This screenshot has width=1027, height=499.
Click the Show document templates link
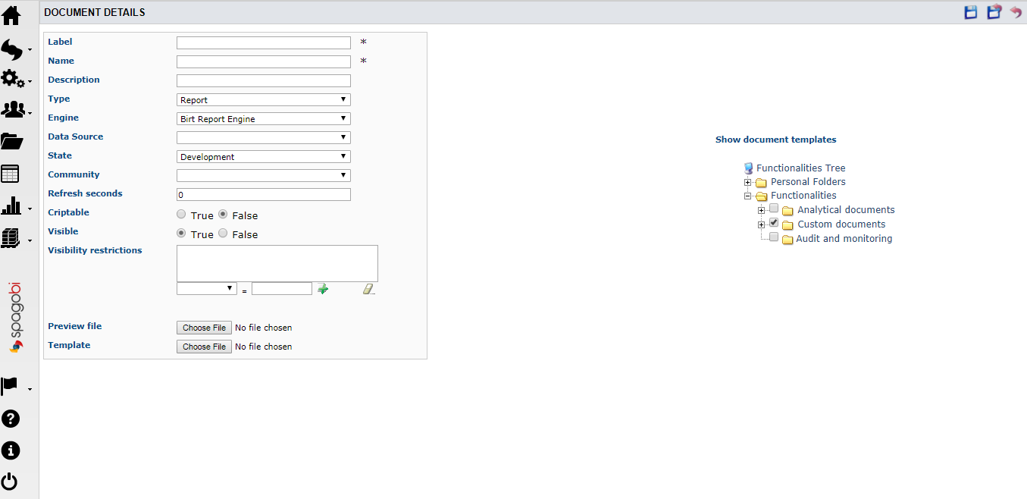click(775, 140)
